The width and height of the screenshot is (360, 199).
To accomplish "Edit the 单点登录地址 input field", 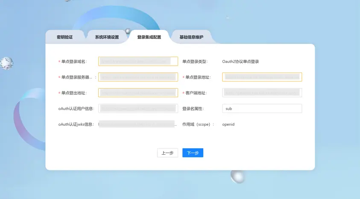I will [x=262, y=77].
